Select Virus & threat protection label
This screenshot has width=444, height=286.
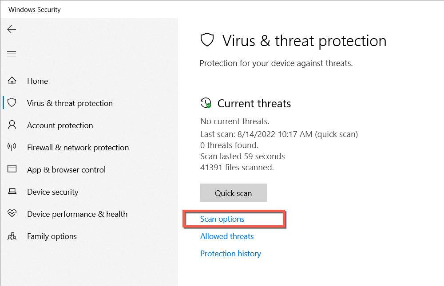70,103
